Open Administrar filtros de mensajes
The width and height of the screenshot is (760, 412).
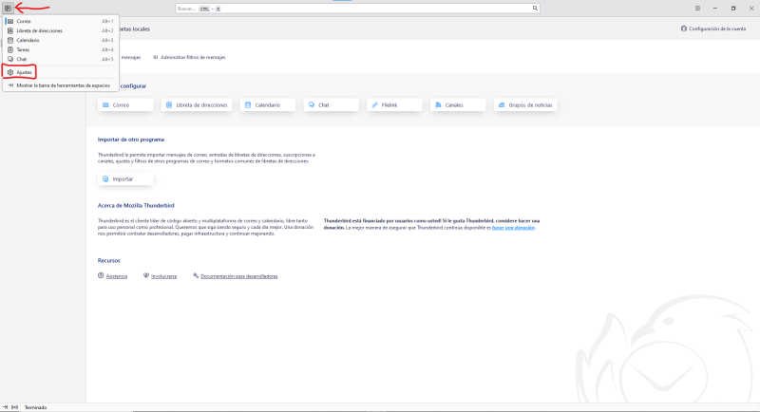[189, 57]
